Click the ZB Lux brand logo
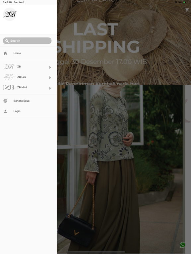 [x=9, y=77]
